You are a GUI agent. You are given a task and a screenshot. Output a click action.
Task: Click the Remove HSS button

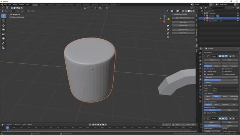tap(183, 25)
